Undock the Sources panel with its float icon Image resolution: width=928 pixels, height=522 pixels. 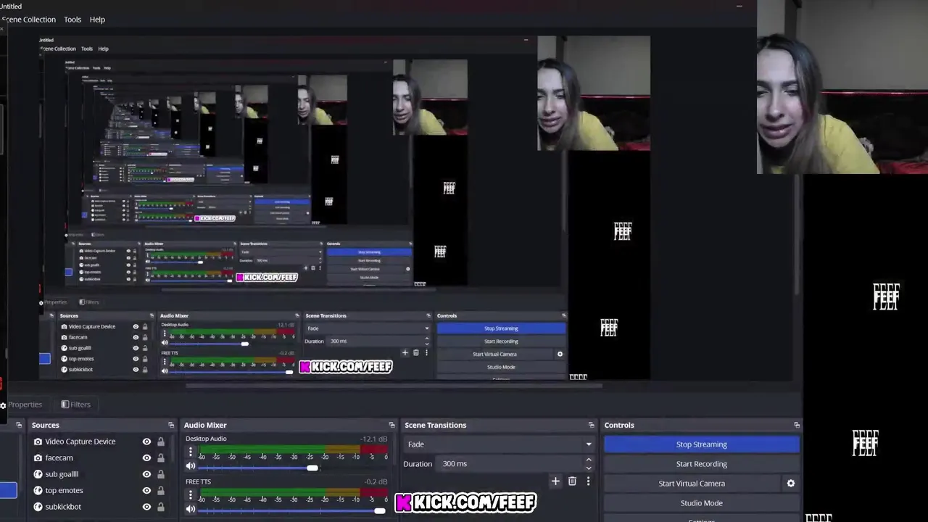coord(171,425)
